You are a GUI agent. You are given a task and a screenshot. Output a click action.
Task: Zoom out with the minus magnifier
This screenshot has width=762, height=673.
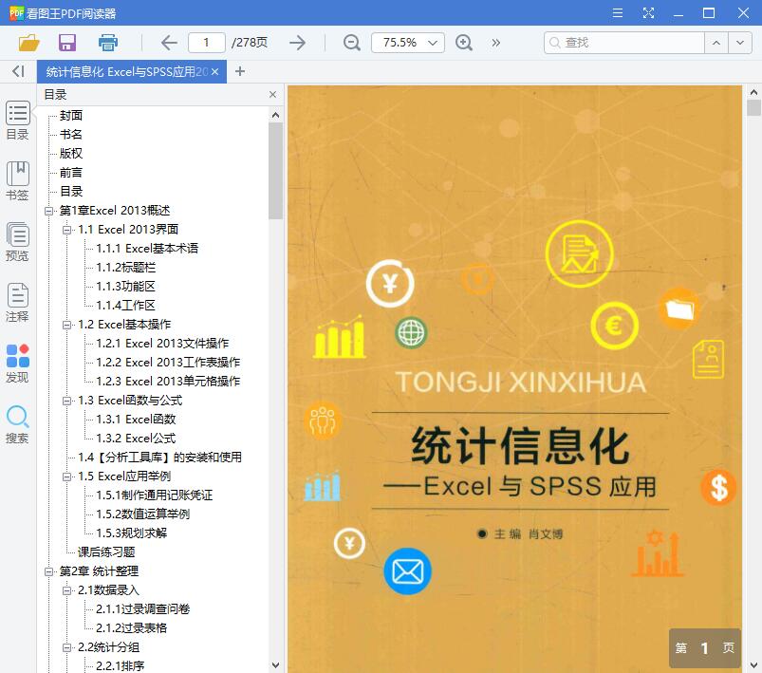(x=351, y=43)
